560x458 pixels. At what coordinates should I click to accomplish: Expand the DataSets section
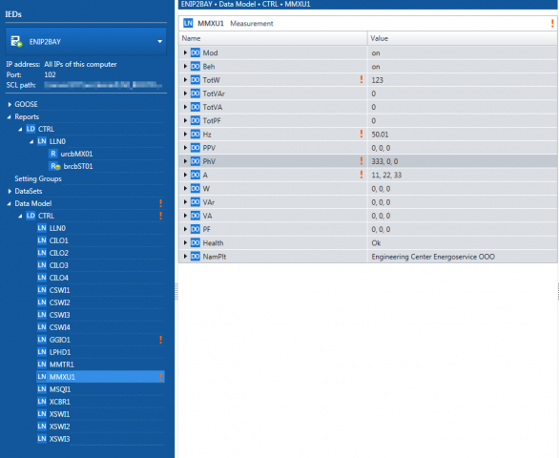point(10,191)
